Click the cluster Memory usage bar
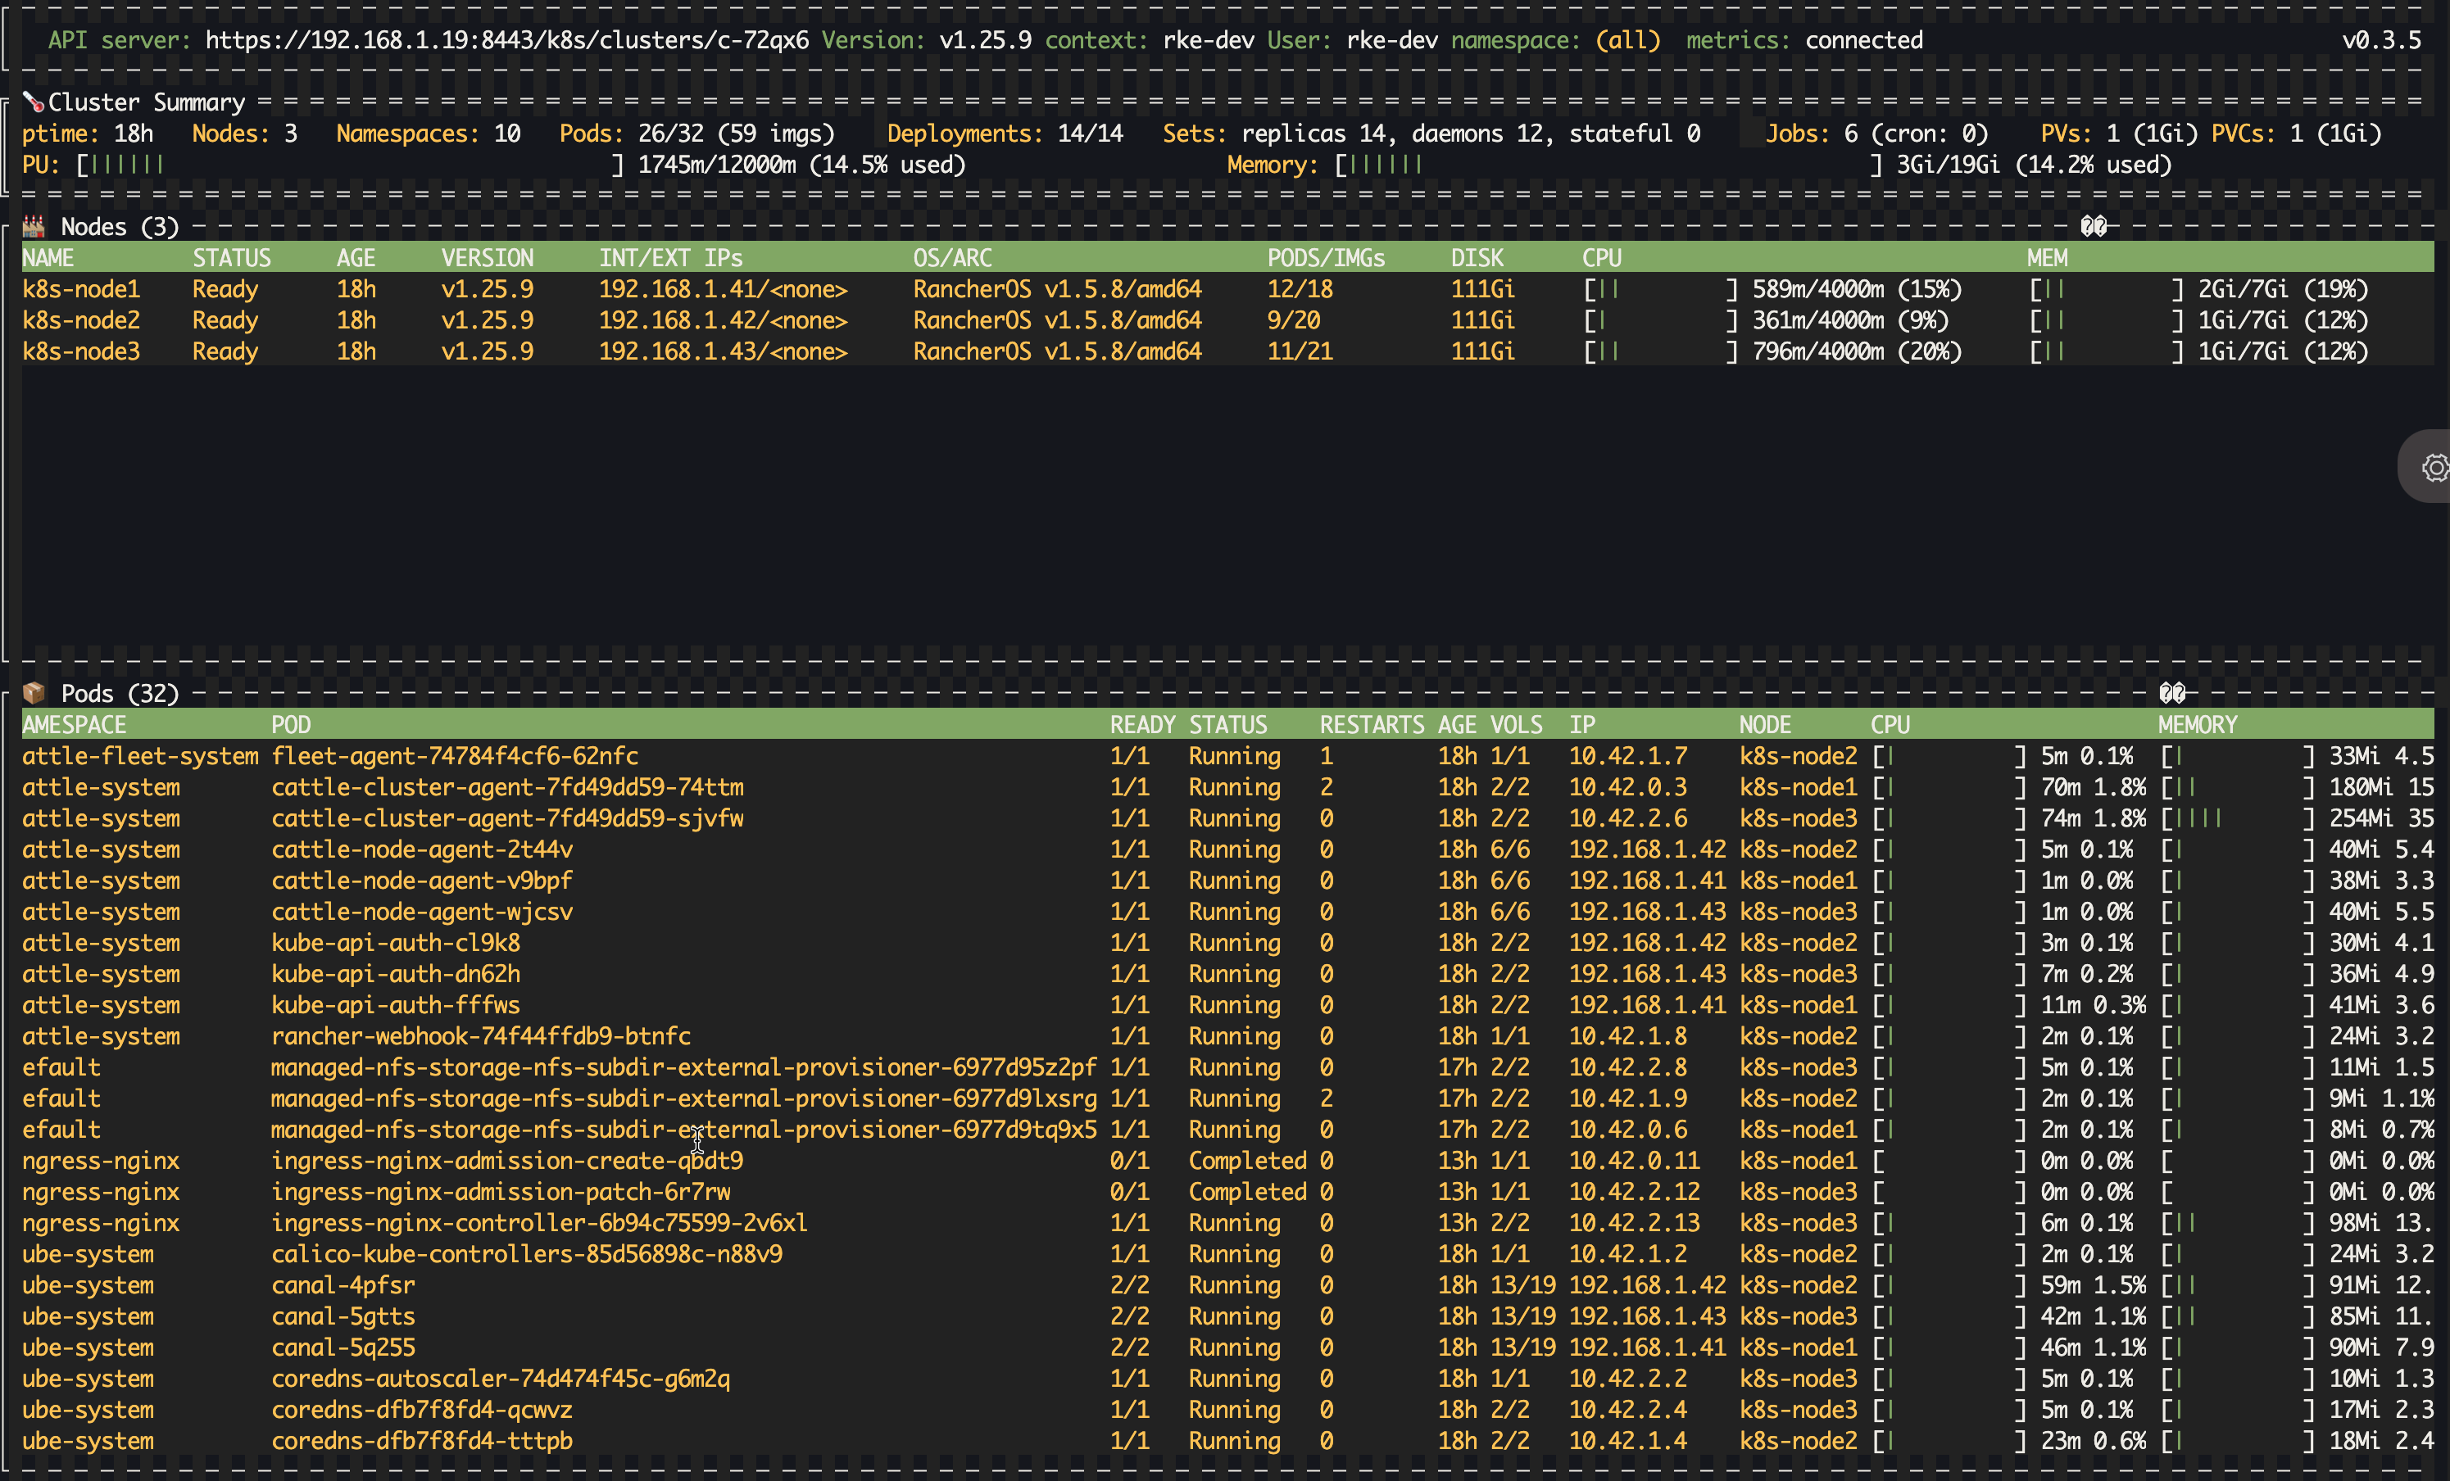Image resolution: width=2450 pixels, height=1481 pixels. (x=1608, y=165)
